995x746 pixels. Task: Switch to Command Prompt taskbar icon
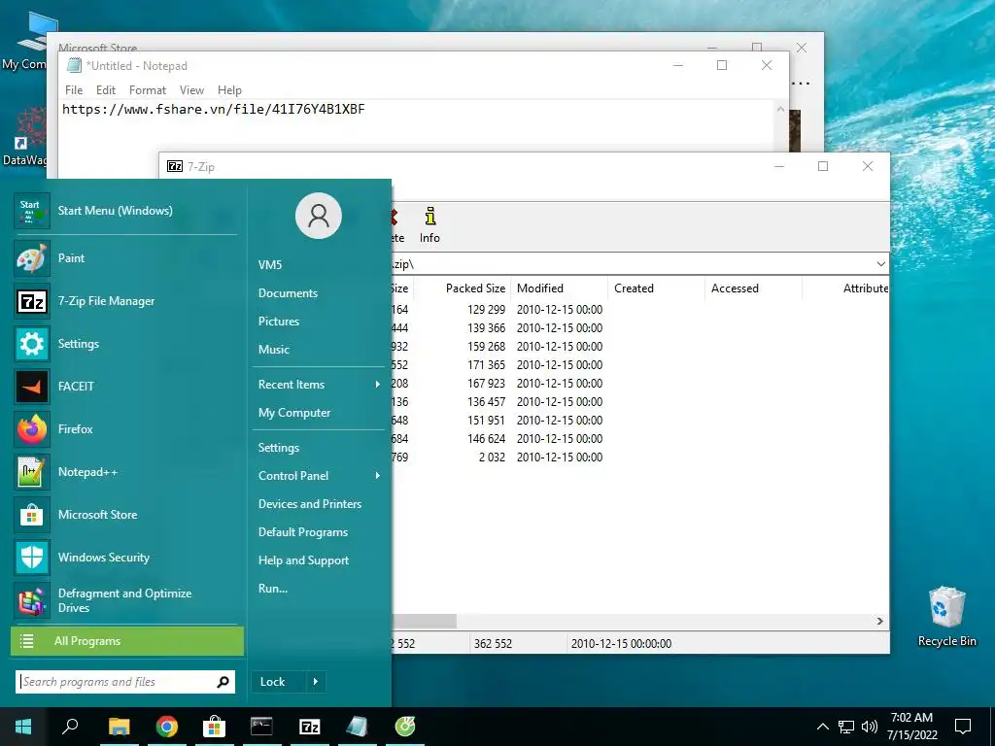261,727
